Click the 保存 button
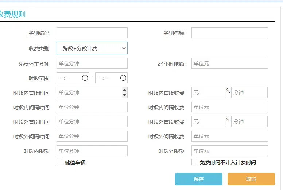Image resolution: width=283 pixels, height=190 pixels. pos(198,179)
